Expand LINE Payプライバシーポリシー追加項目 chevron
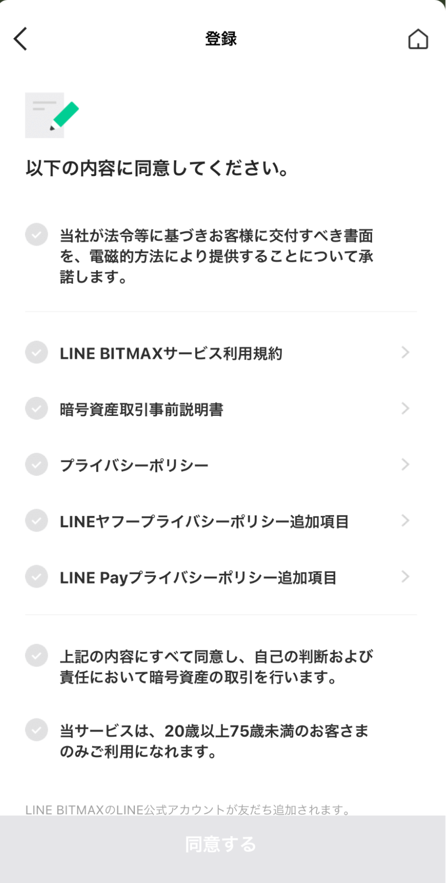 405,577
